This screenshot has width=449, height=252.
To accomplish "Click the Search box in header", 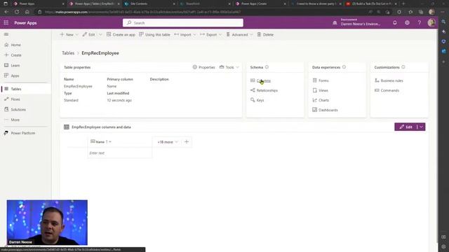I will point(183,23).
